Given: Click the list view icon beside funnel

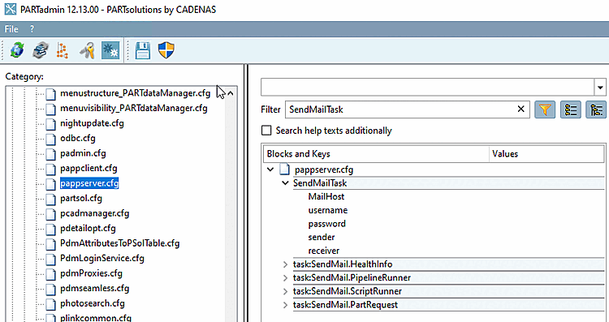Looking at the screenshot, I should pyautogui.click(x=571, y=109).
